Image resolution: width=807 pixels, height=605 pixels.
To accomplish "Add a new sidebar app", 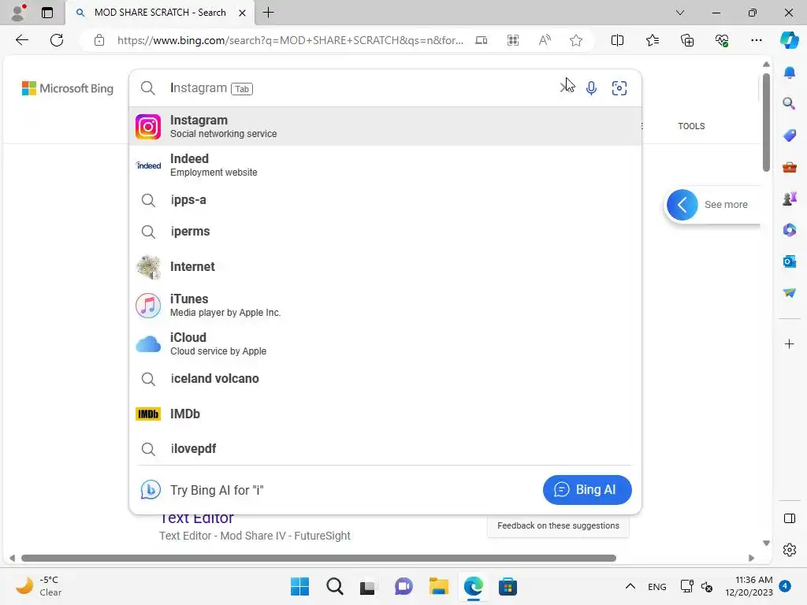I will [789, 343].
